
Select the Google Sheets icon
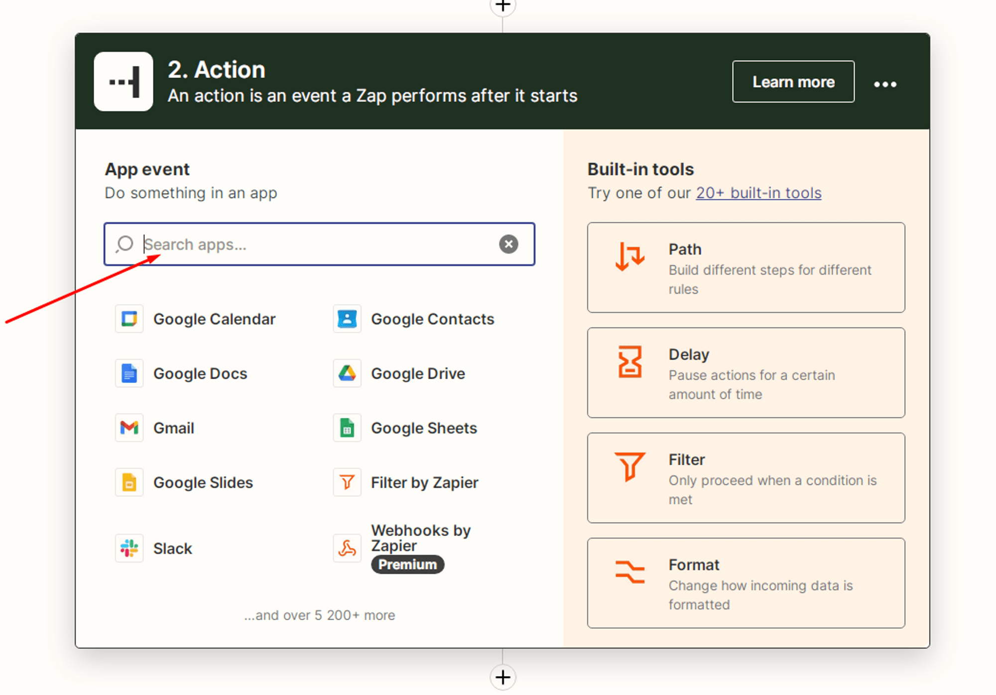347,428
